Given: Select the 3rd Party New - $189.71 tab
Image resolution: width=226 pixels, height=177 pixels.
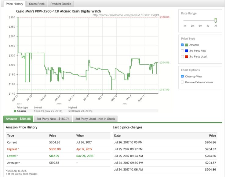Looking at the screenshot, I should [x=53, y=119].
